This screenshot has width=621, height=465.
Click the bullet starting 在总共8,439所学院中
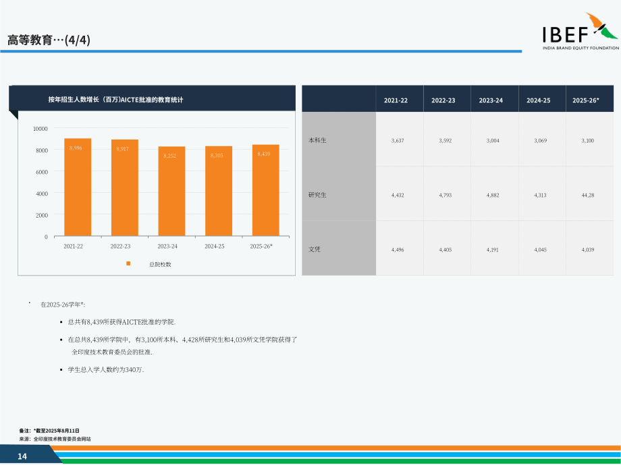[x=182, y=346]
